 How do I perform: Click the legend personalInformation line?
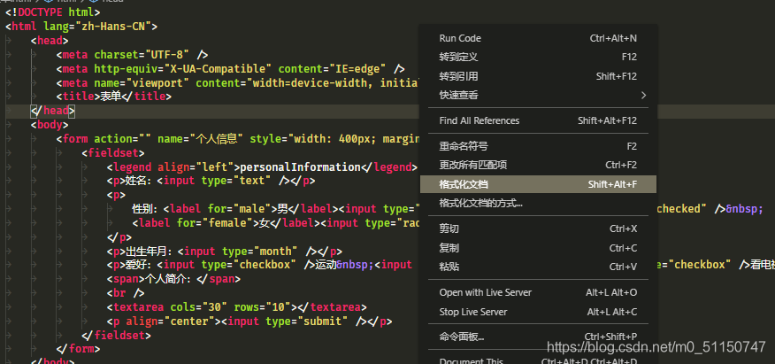coord(263,167)
